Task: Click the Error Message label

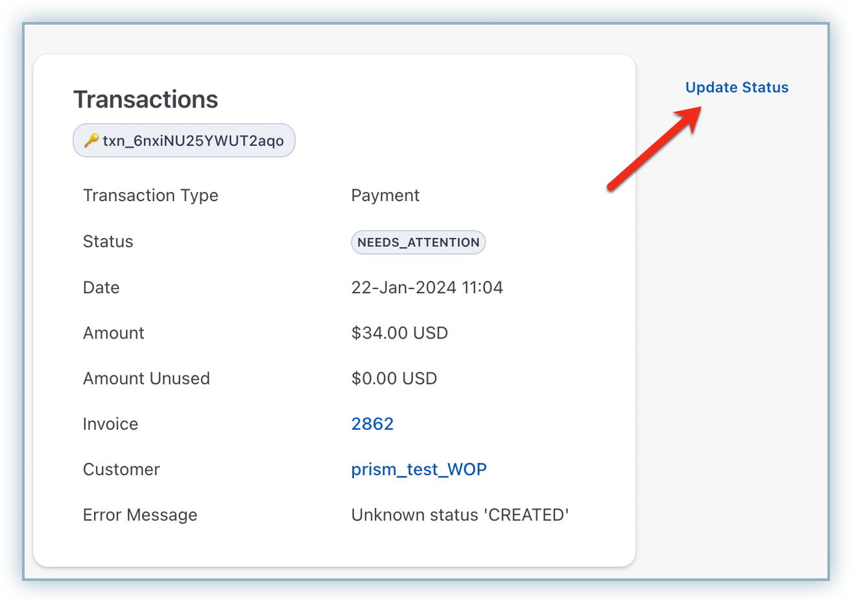Action: (x=140, y=515)
